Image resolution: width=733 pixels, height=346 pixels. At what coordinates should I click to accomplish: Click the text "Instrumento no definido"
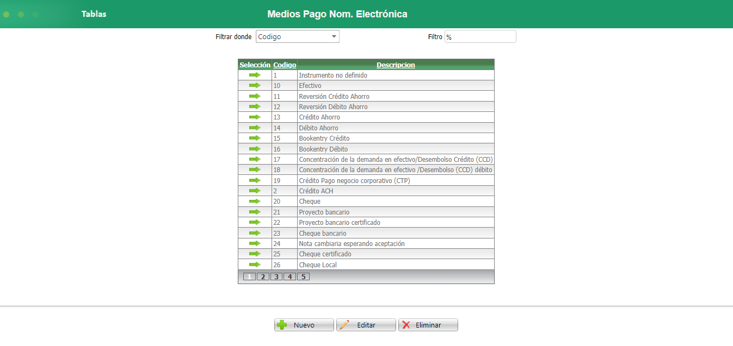333,76
